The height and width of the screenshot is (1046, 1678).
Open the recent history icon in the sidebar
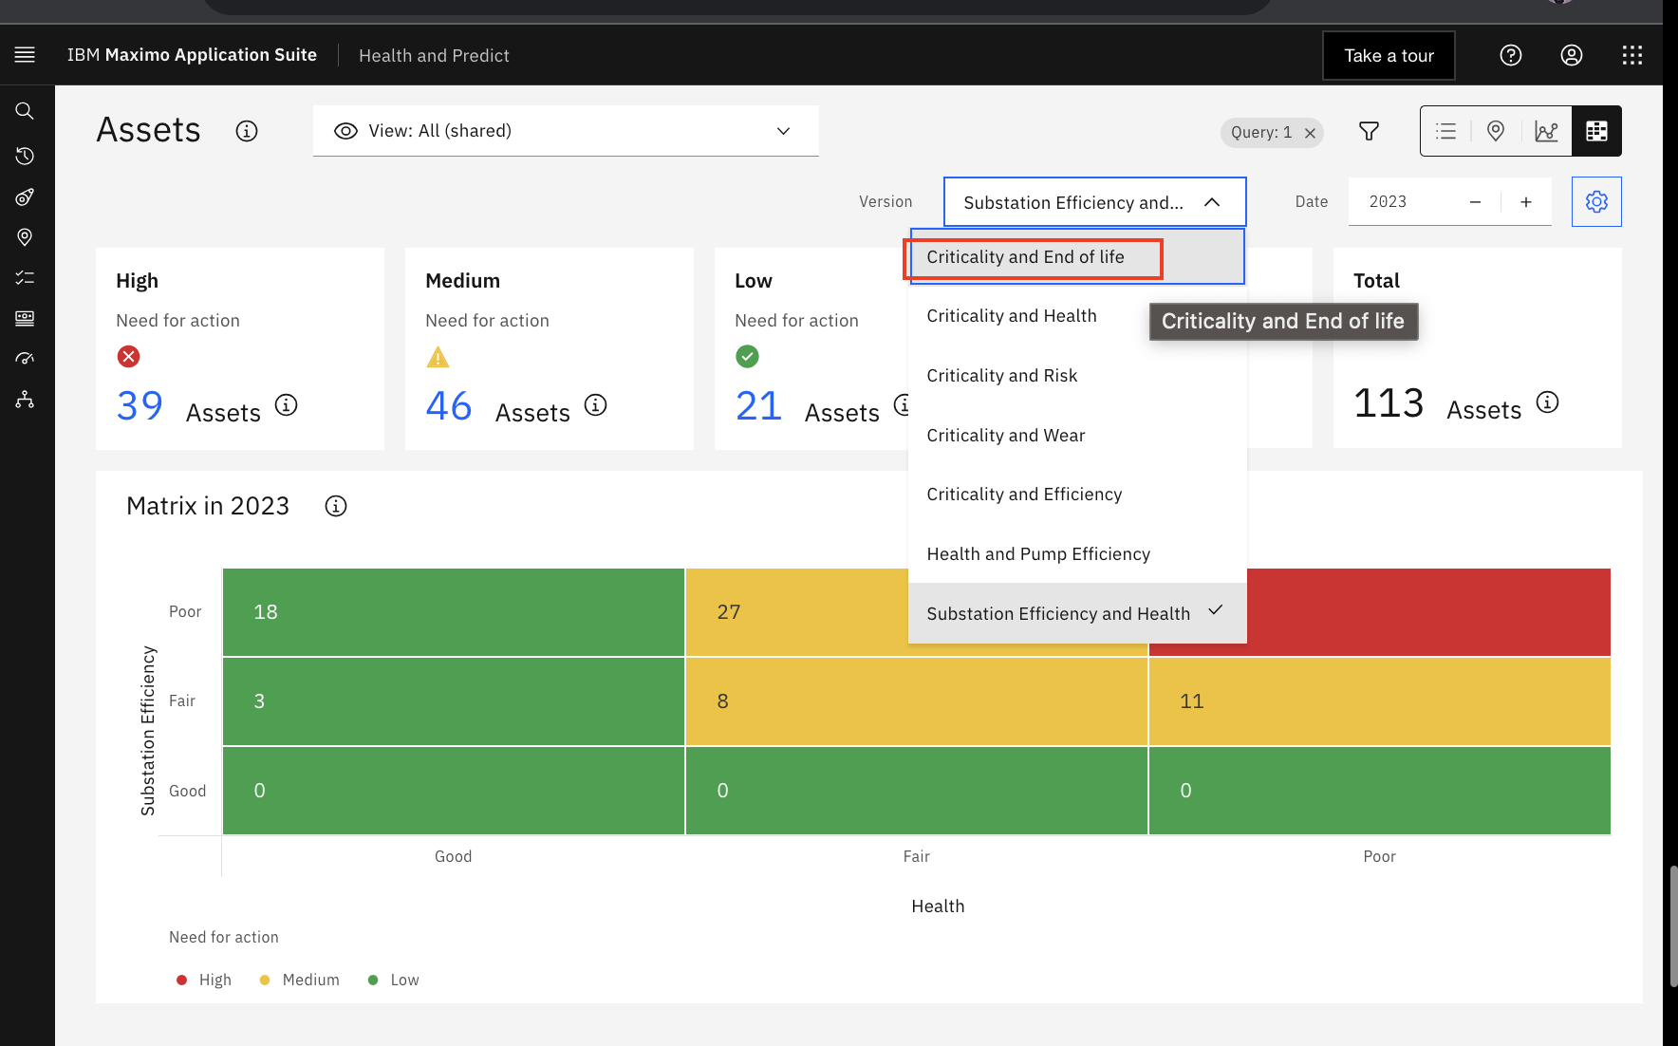(25, 156)
